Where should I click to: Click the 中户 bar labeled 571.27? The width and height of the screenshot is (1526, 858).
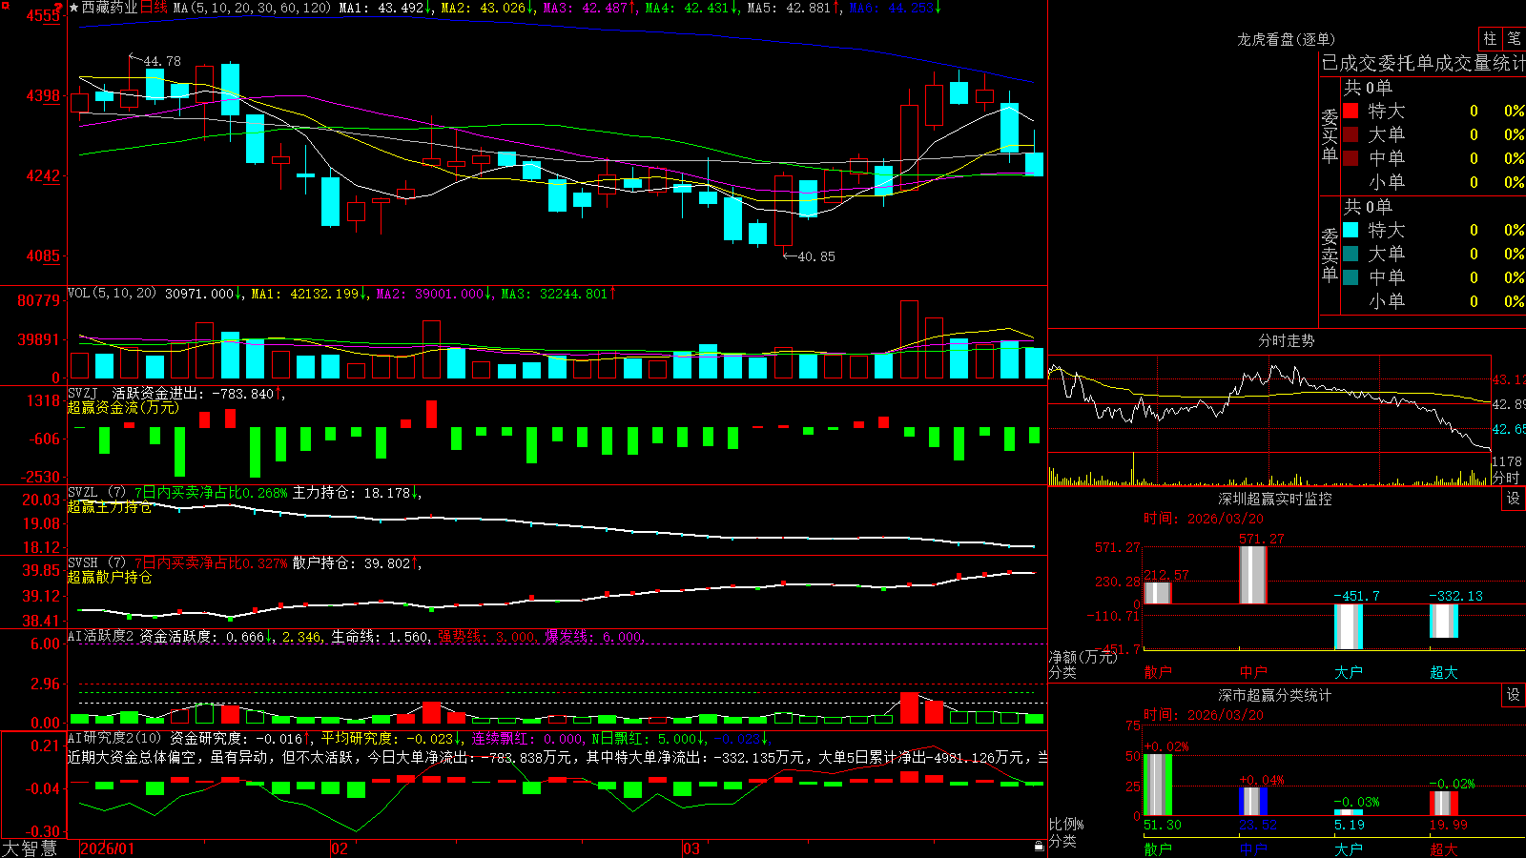tap(1252, 575)
